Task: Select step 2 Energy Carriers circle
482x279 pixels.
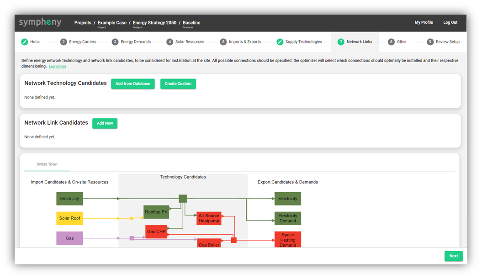Action: 64,42
